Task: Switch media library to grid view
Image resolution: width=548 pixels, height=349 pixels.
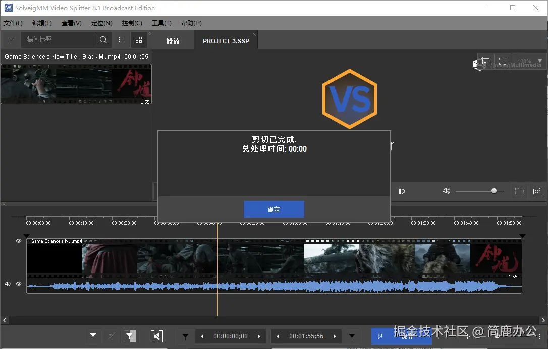Action: [x=139, y=40]
